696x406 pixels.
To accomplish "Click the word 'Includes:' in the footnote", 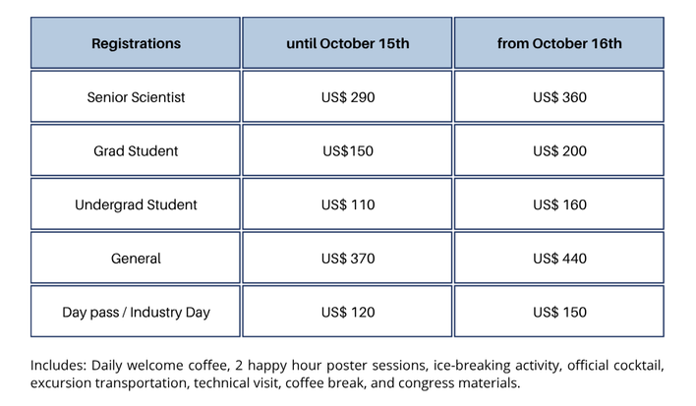I will (58, 365).
